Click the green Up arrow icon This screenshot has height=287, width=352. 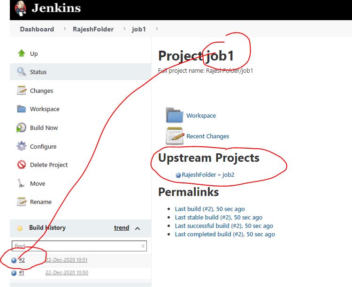[x=22, y=53]
